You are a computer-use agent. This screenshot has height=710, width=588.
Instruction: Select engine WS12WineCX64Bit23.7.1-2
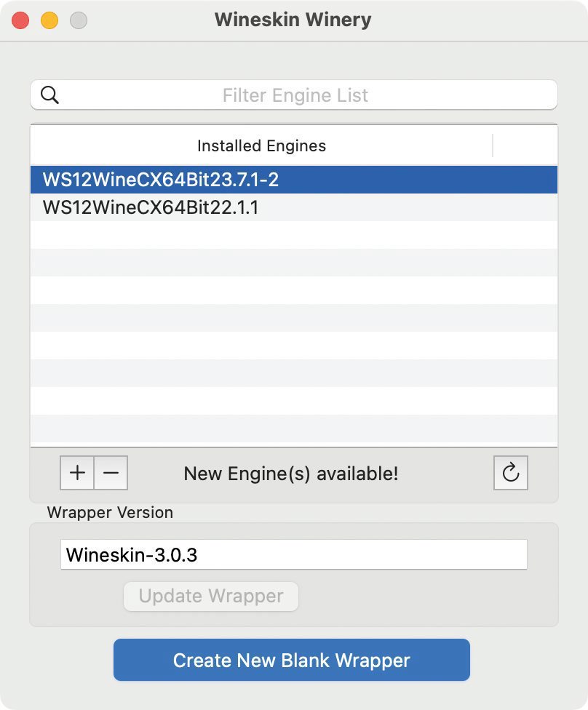click(294, 180)
